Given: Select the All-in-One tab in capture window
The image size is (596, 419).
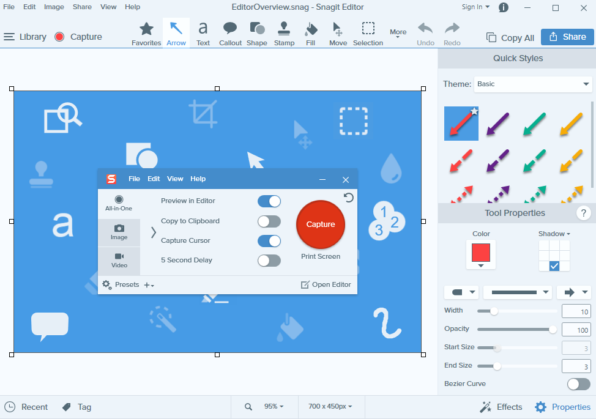Looking at the screenshot, I should click(119, 204).
